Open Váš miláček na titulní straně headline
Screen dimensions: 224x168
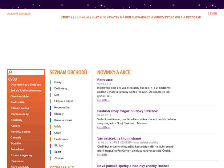(x=119, y=138)
